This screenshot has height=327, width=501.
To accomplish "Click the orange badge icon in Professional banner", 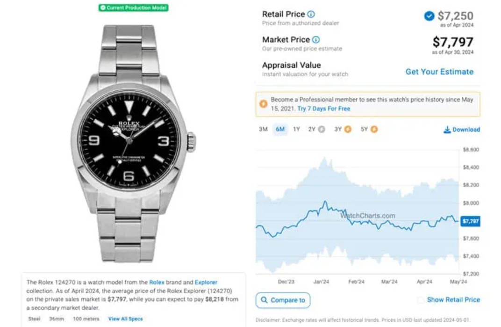I will pos(263,104).
